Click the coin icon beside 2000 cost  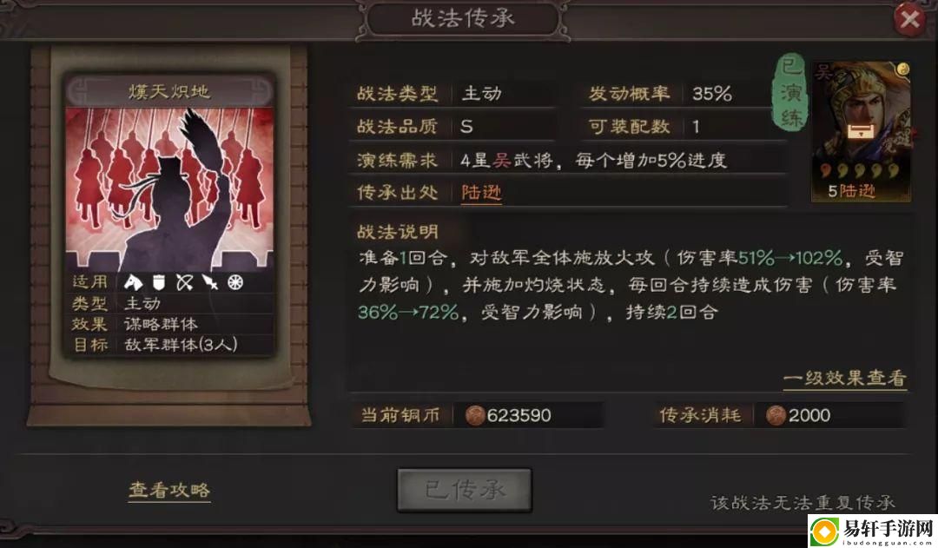[776, 415]
